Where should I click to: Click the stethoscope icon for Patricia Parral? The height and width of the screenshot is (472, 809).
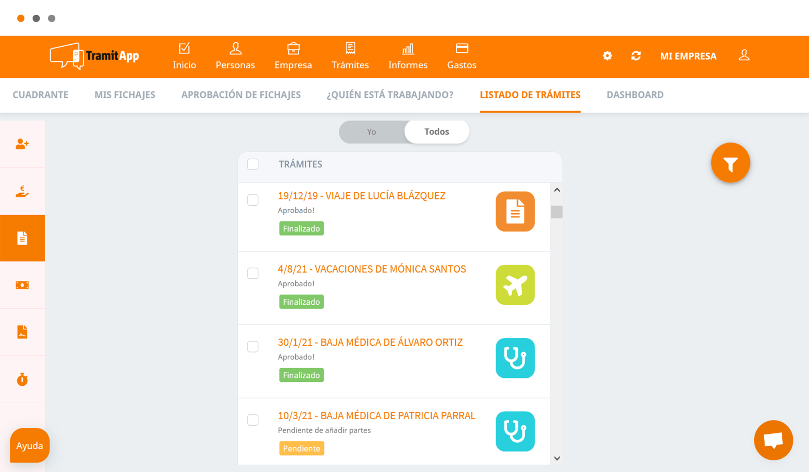[x=515, y=431]
